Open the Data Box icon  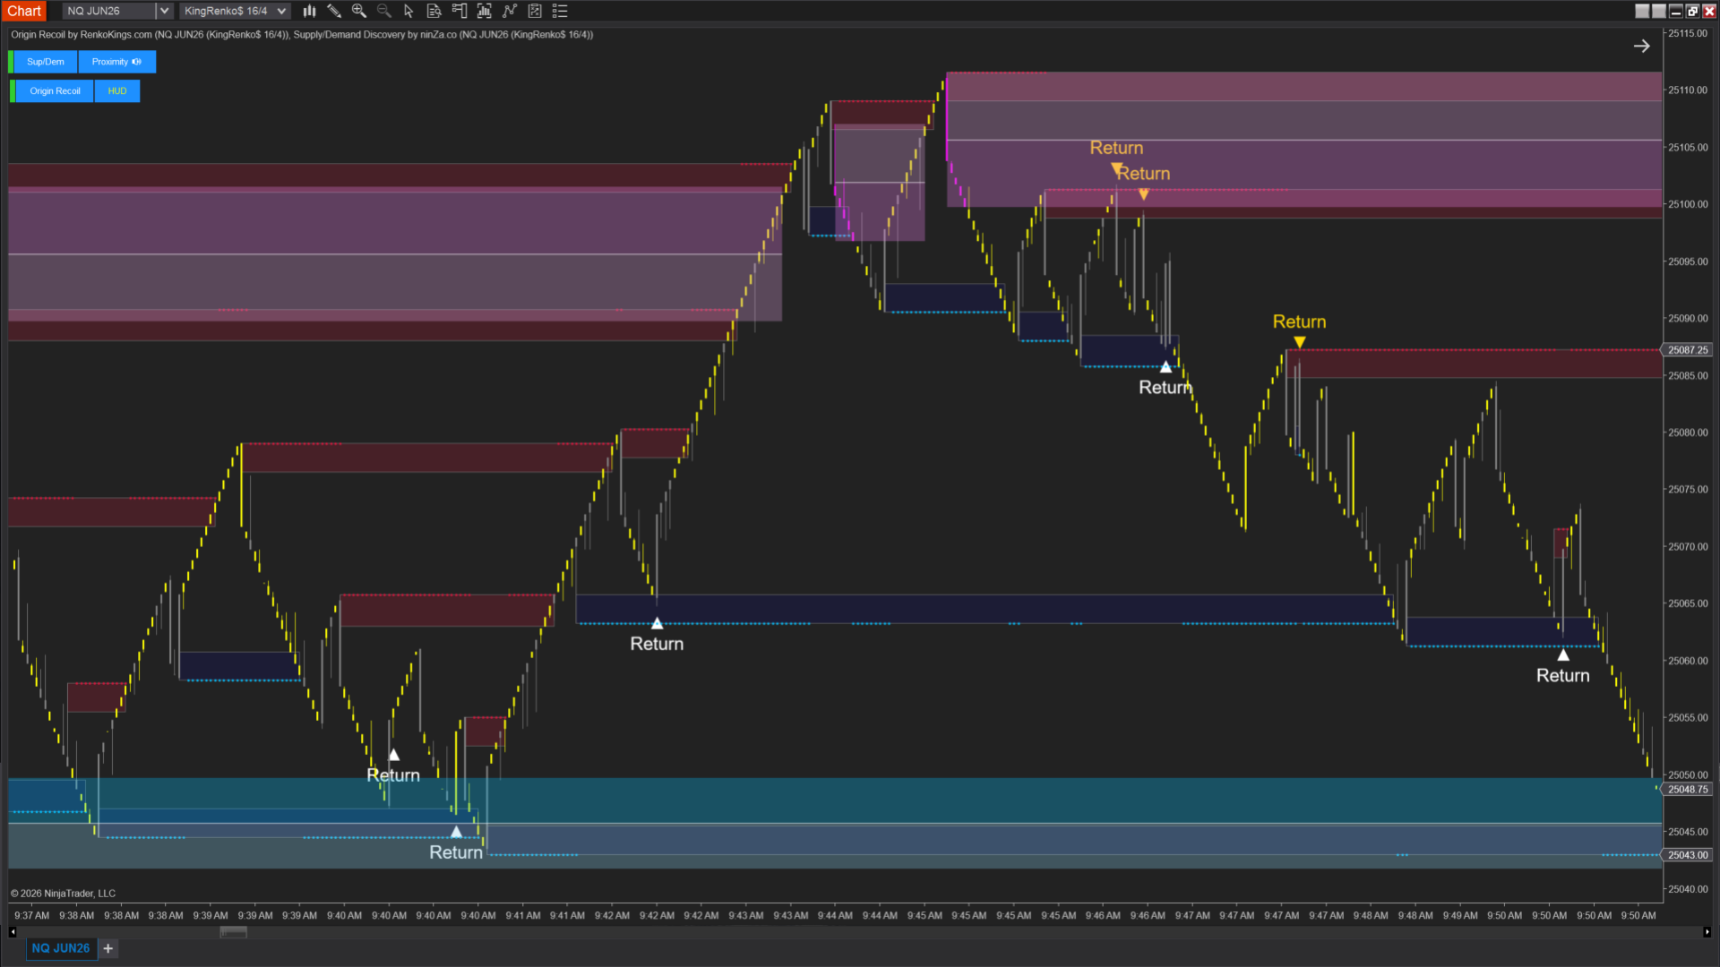point(434,11)
